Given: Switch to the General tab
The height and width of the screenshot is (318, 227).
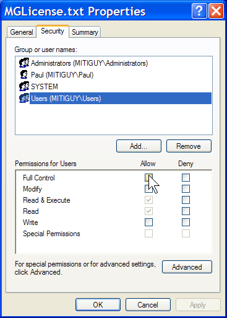Looking at the screenshot, I should [x=22, y=32].
